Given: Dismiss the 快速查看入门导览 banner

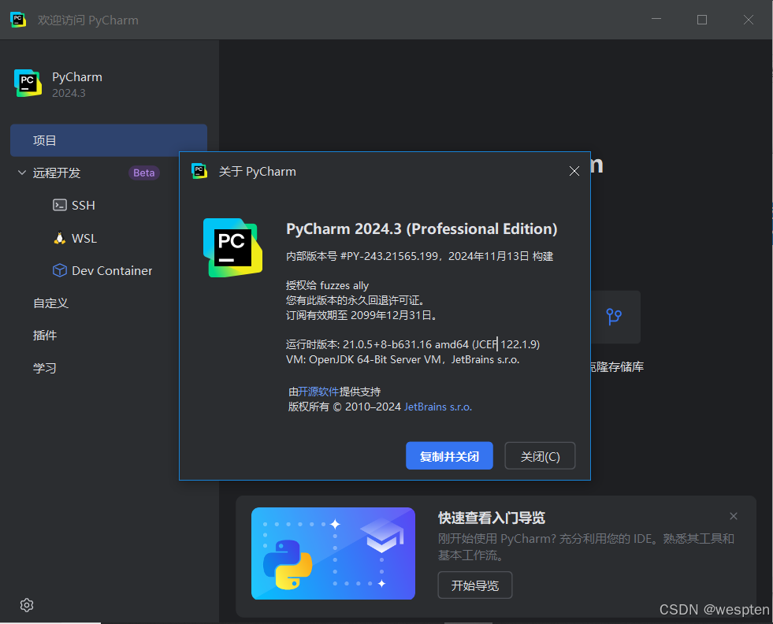Looking at the screenshot, I should [733, 516].
